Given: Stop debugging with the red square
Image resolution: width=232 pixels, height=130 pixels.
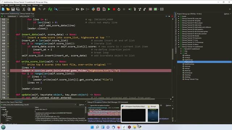Looking at the screenshot, I should [x=114, y=9].
